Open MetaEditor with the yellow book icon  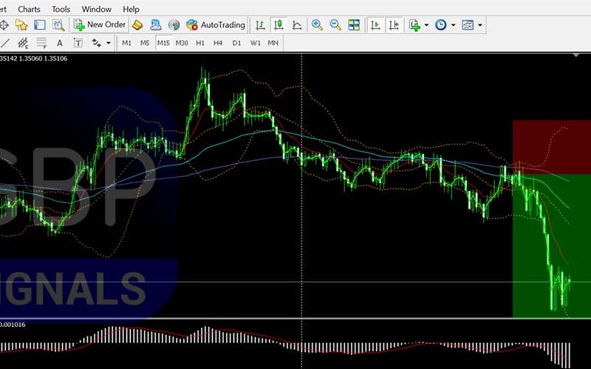[137, 25]
